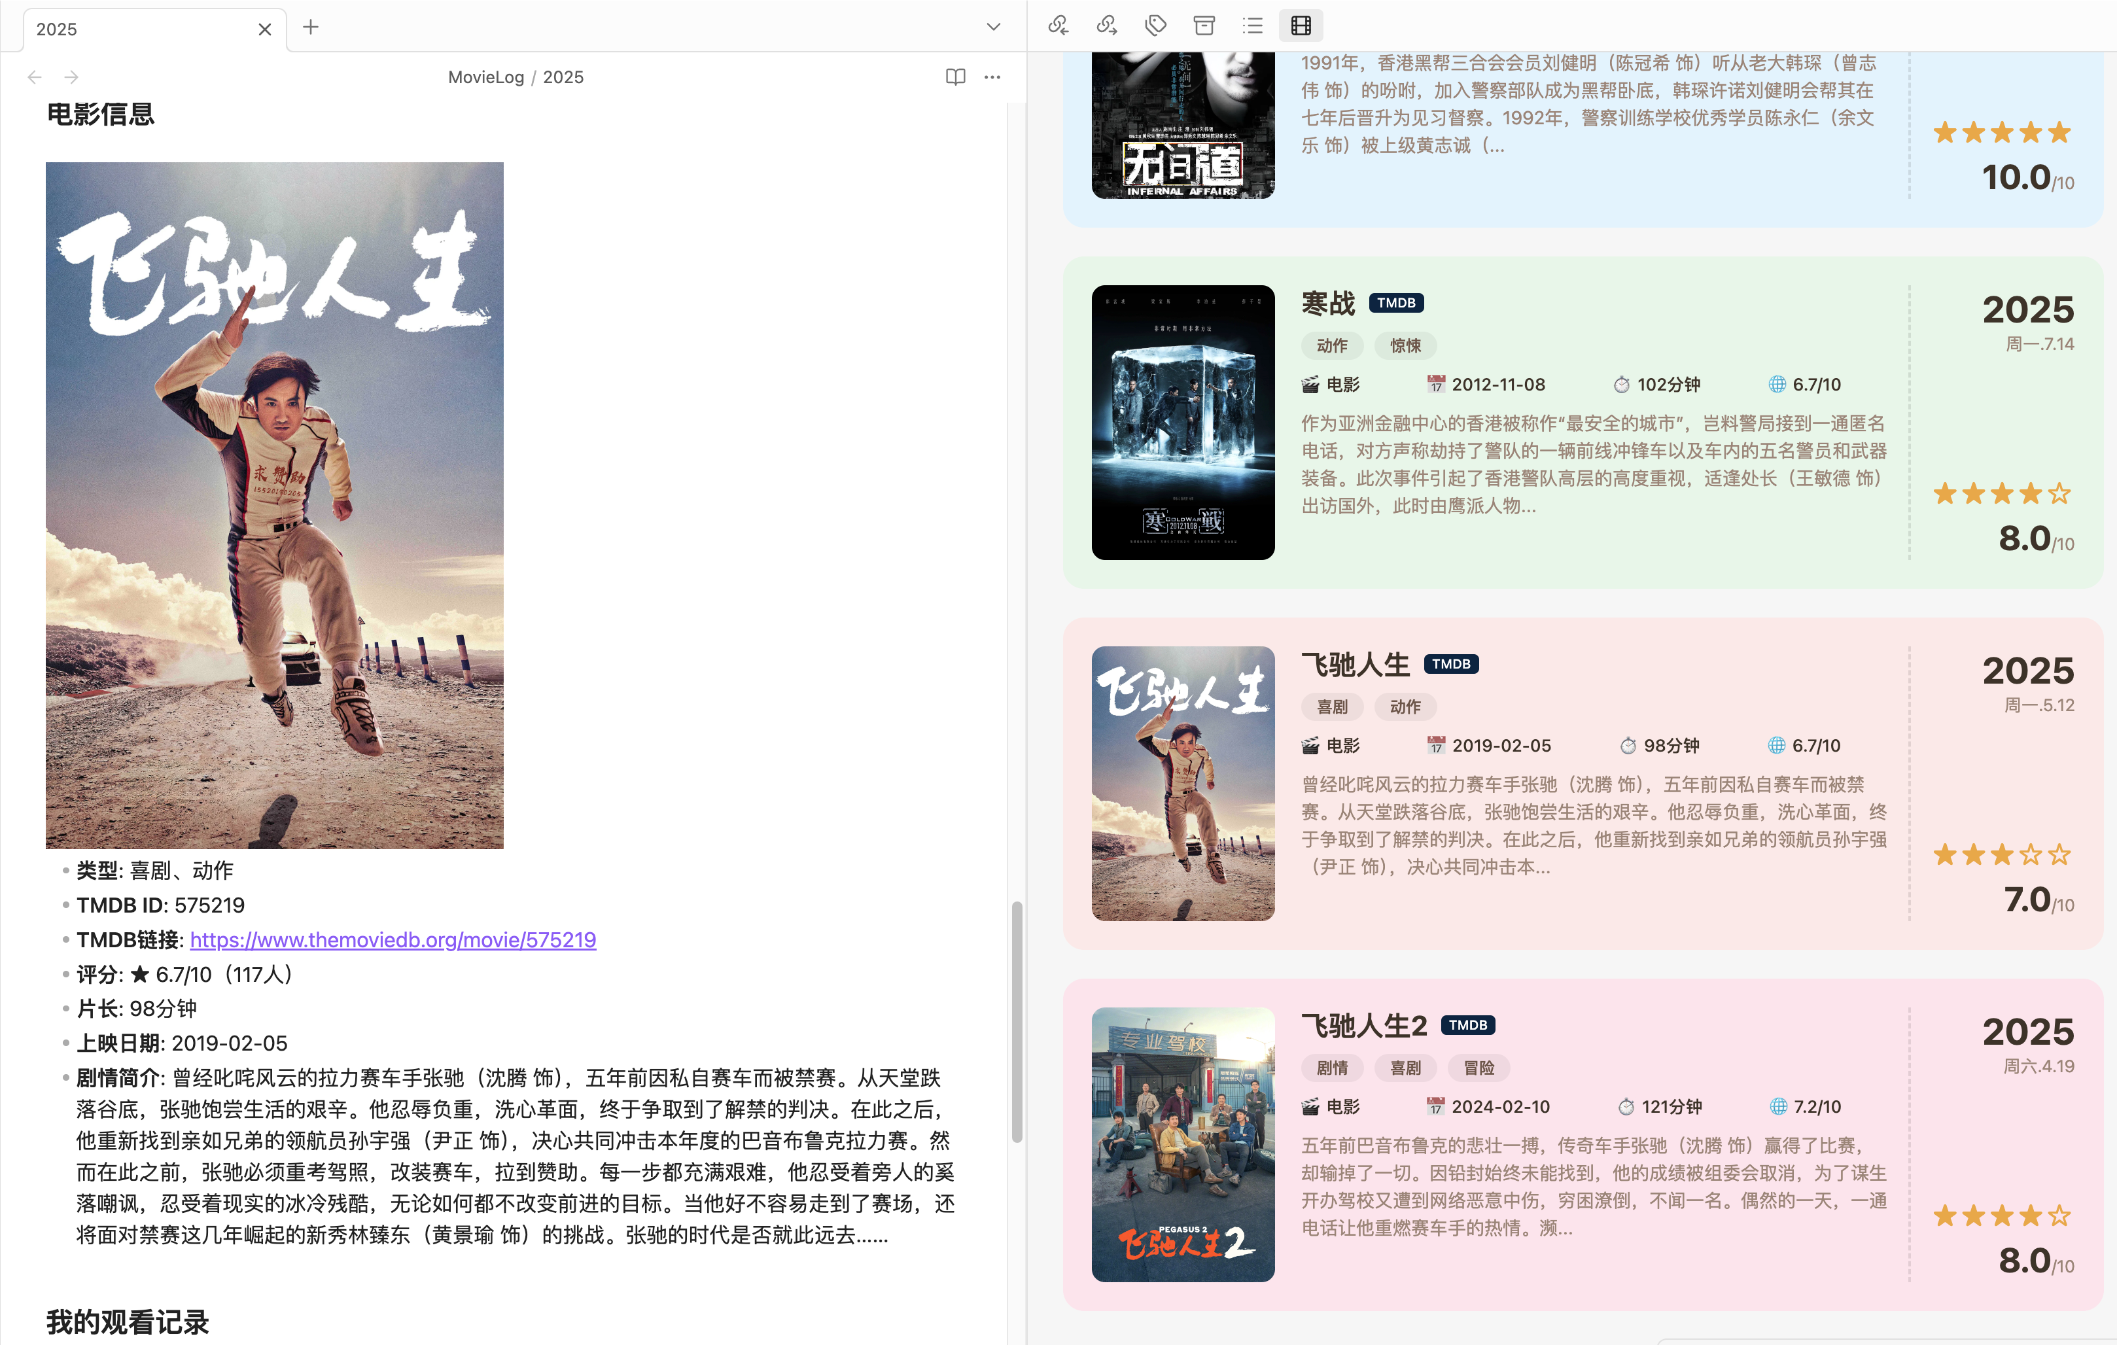Open the Outline list panel icon
This screenshot has width=2117, height=1345.
point(1253,26)
